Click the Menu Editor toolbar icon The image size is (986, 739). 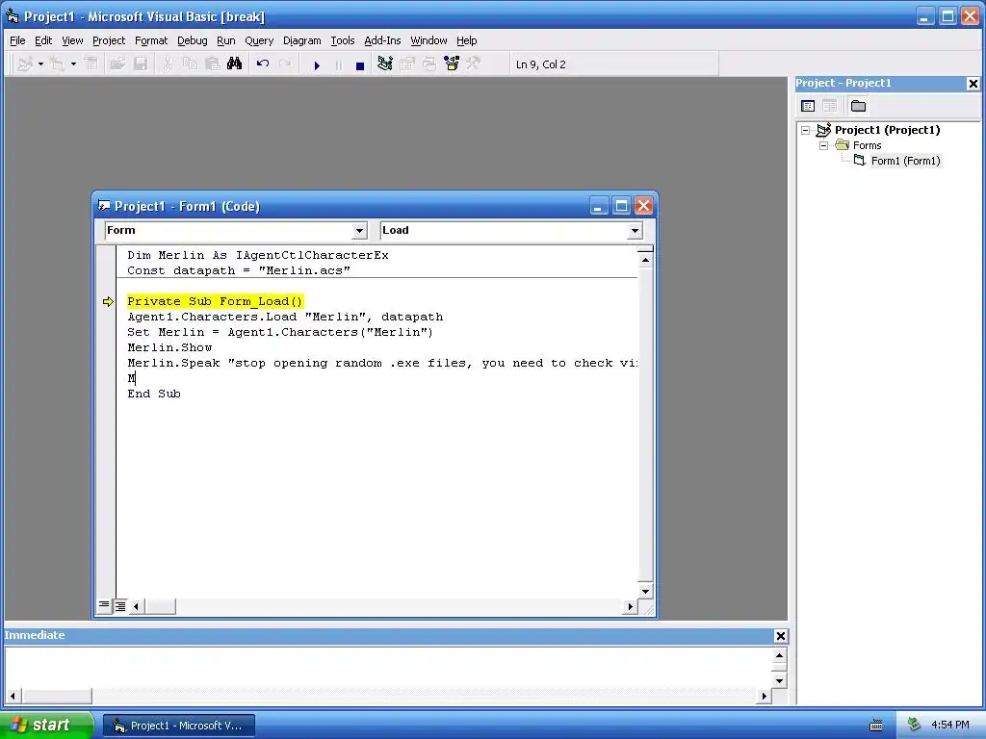(91, 64)
